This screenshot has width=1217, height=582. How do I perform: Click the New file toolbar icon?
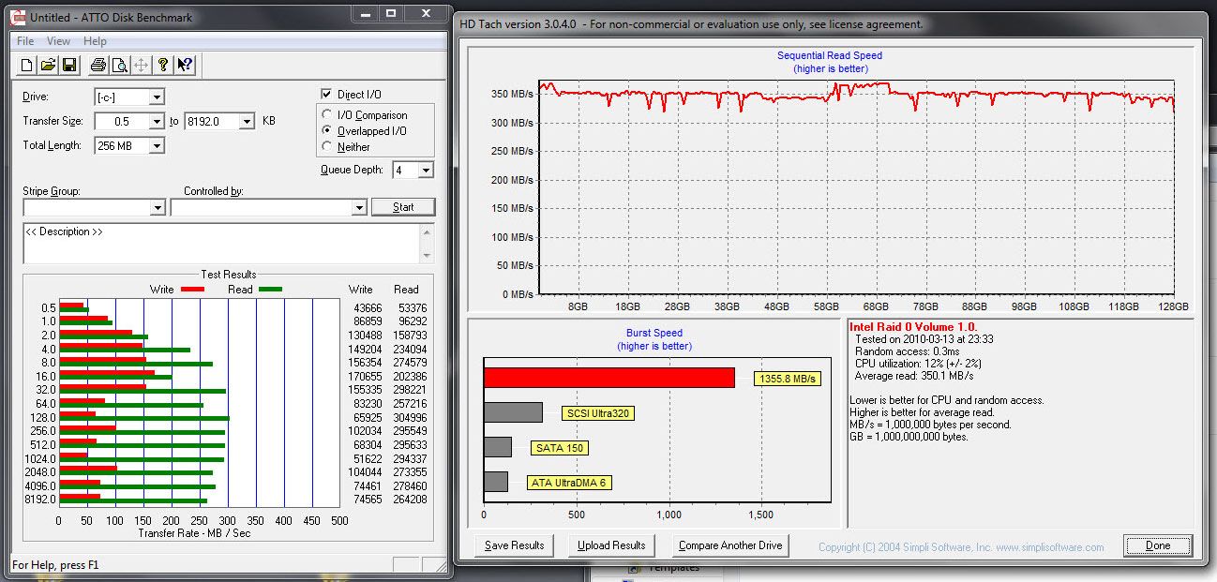point(27,65)
